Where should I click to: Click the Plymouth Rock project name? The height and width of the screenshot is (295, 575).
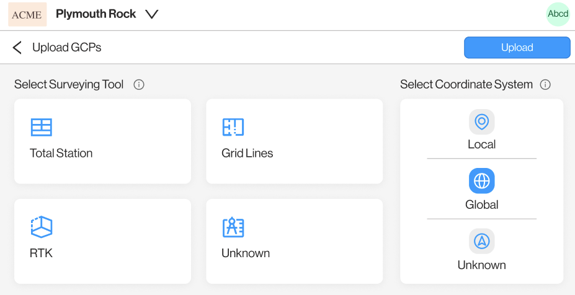tap(96, 14)
